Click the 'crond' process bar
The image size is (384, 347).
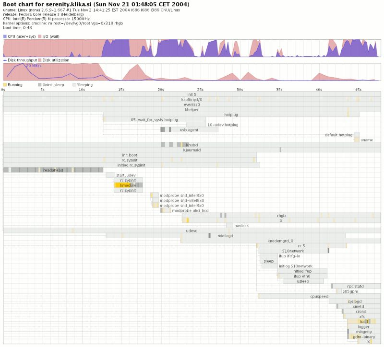coord(361,312)
